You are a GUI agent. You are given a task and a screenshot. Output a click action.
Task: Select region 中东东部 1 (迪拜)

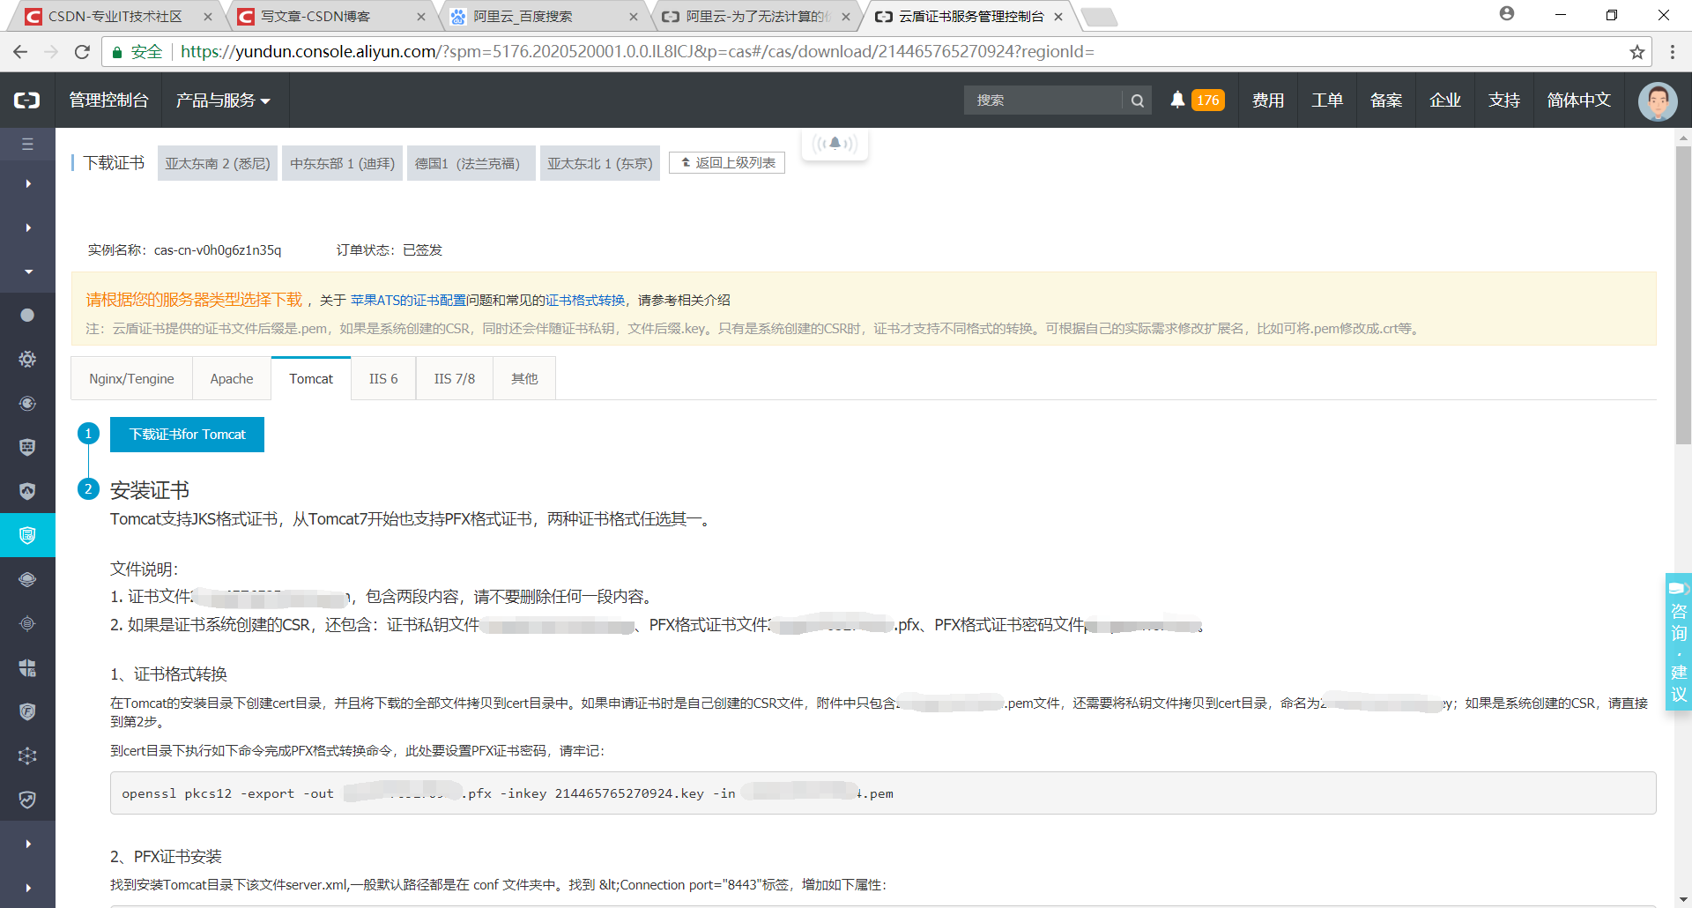pyautogui.click(x=342, y=163)
